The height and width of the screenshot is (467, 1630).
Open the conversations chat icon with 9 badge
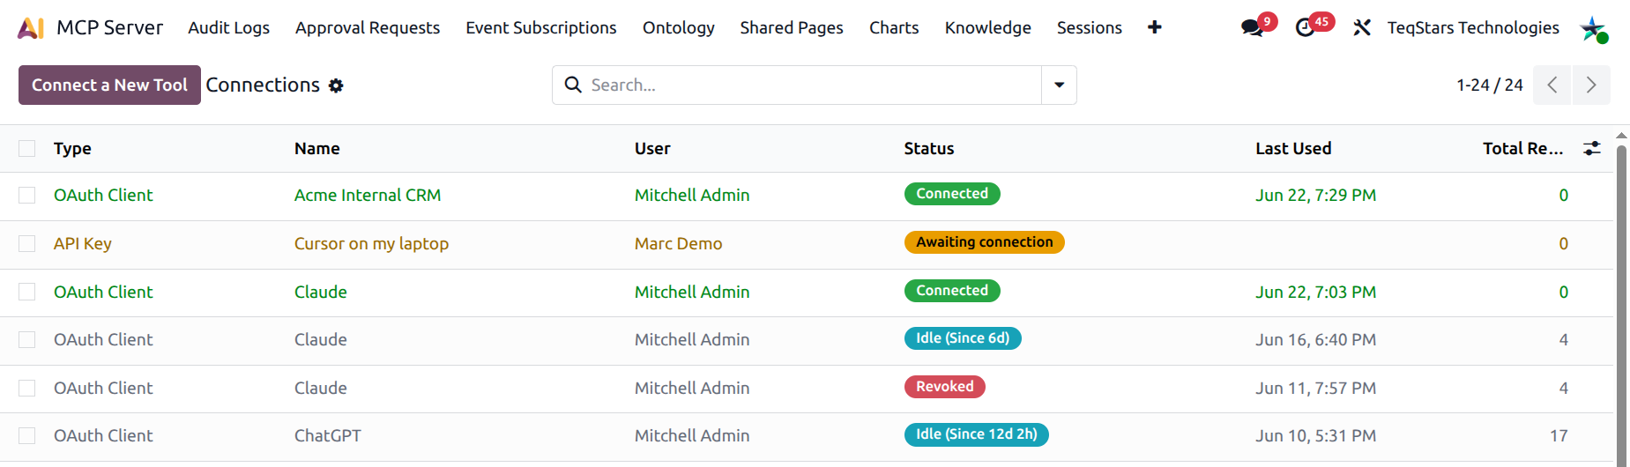(x=1252, y=28)
